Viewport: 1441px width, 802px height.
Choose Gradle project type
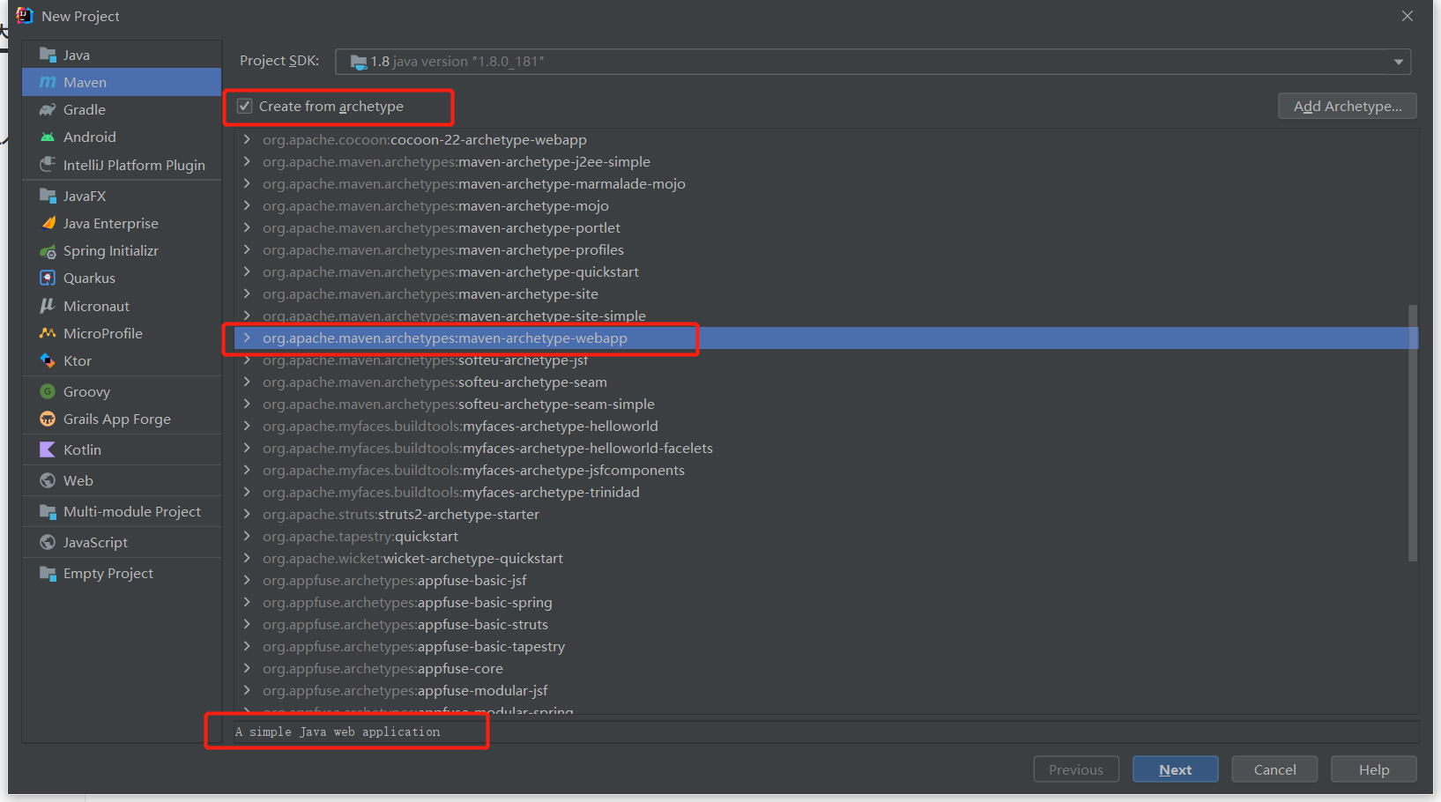[122, 109]
